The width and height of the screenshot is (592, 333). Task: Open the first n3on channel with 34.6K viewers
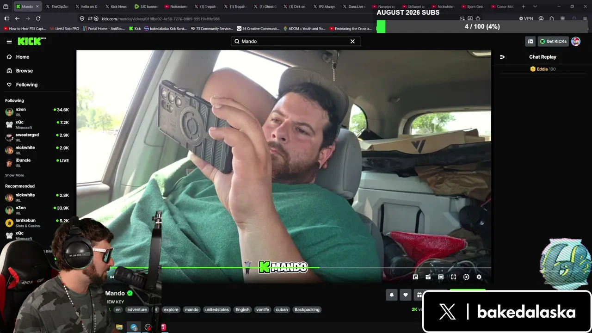pyautogui.click(x=37, y=112)
